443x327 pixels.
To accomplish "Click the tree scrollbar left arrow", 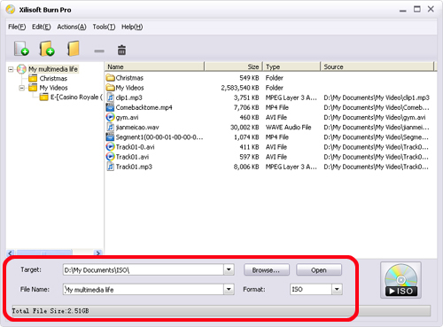I will [x=11, y=253].
